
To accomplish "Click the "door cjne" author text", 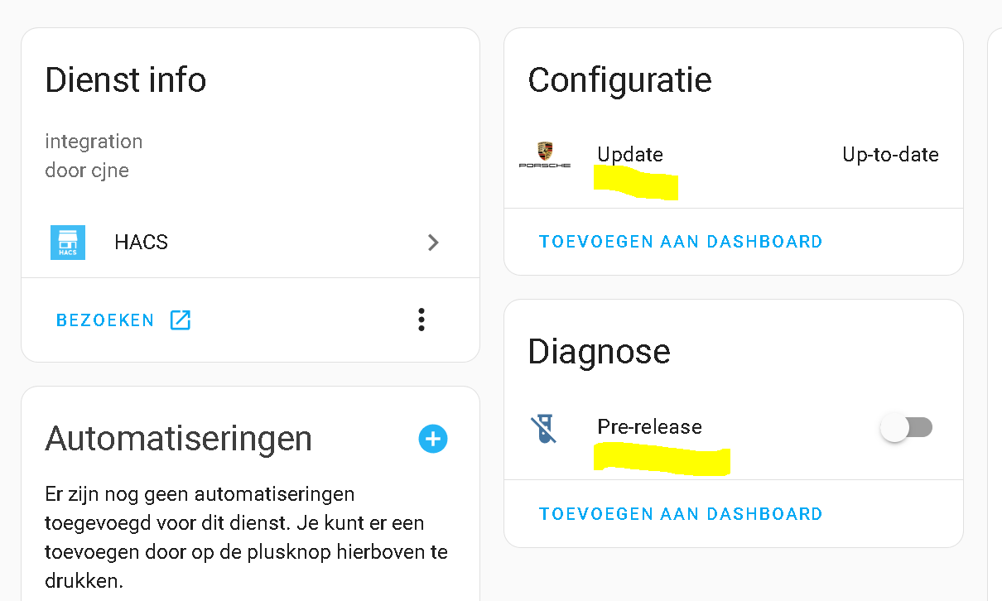I will click(87, 171).
